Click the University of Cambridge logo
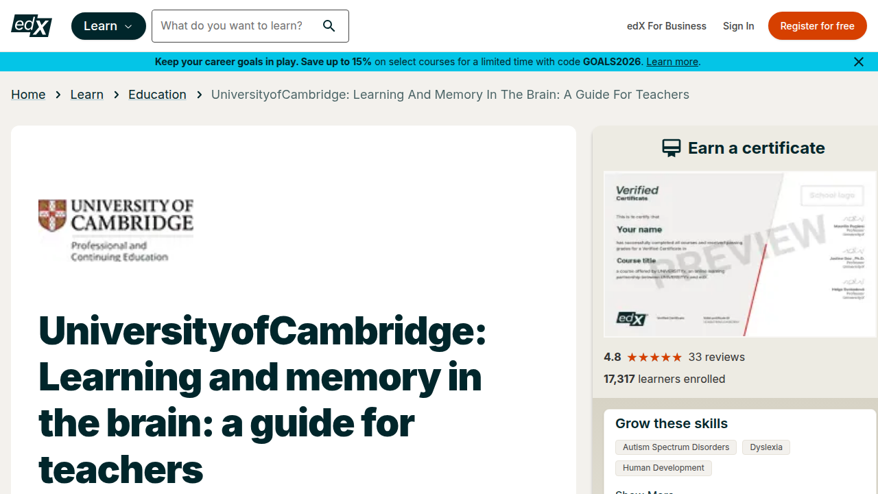The height and width of the screenshot is (494, 878). tap(116, 230)
